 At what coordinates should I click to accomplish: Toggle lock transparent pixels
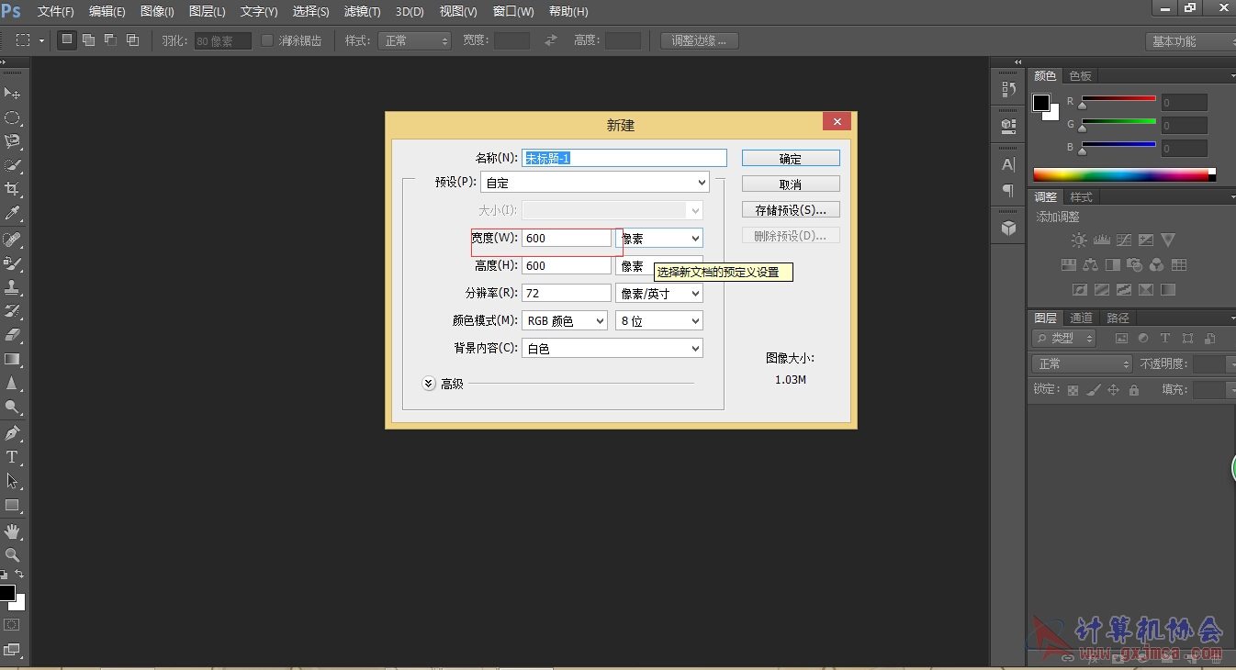[x=1073, y=390]
